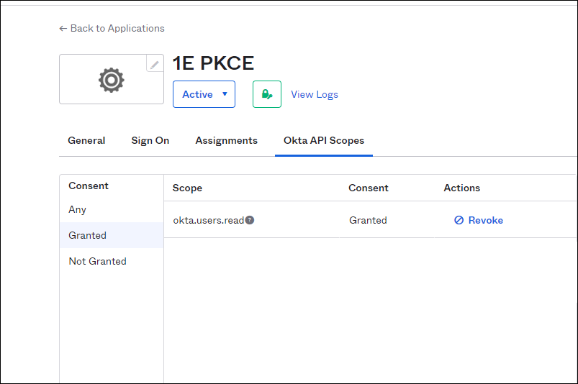
Task: Revoke the okta.users.read scope
Action: (x=479, y=220)
